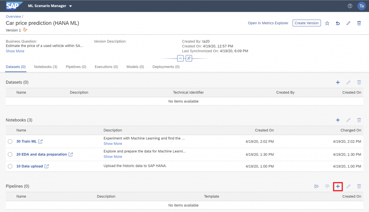Open 20 EDA and data preparation notebook
369x212 pixels.
click(x=42, y=154)
